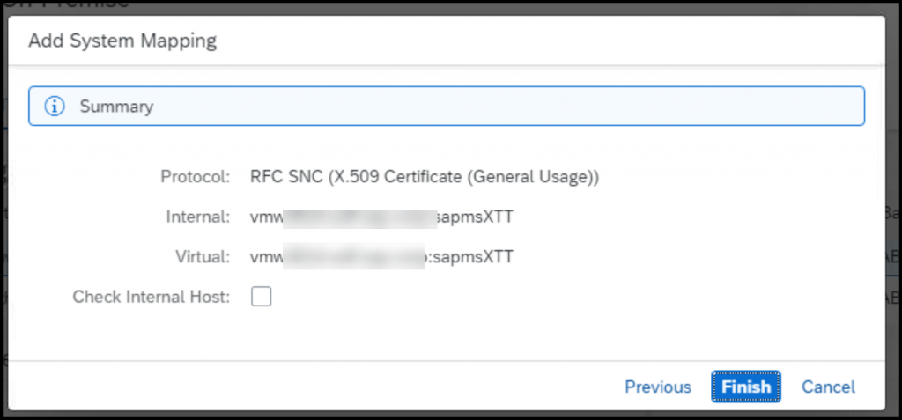Click the vmw prefix of Virtual host
Image resolution: width=902 pixels, height=420 pixels.
coord(266,256)
